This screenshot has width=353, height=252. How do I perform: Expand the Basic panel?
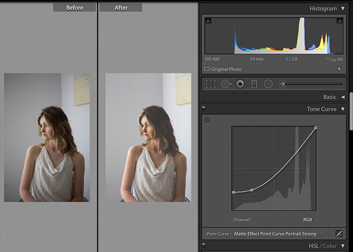click(x=342, y=97)
